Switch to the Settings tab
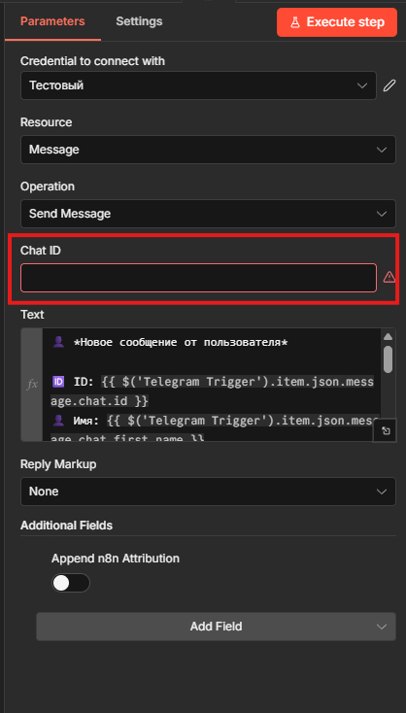 [x=139, y=21]
